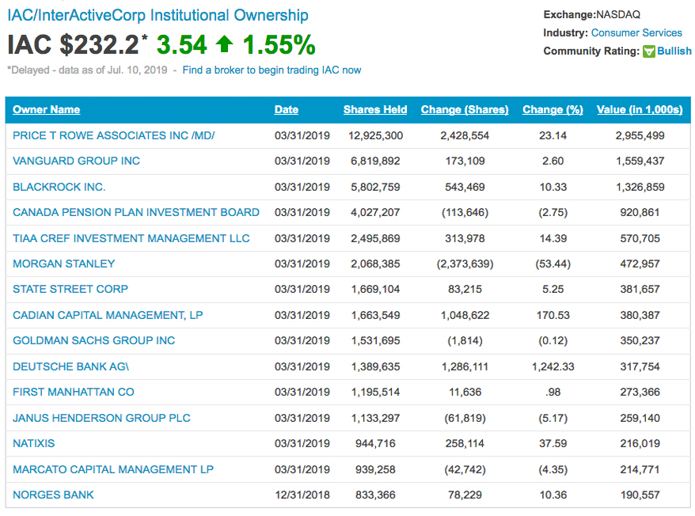Sort by Change (Shares) column header

[465, 109]
